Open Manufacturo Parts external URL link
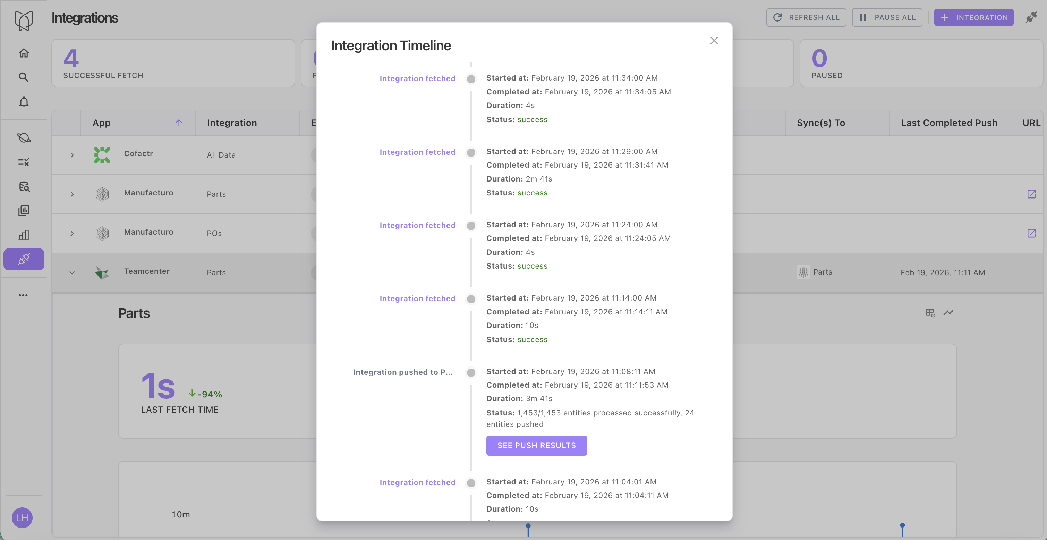The height and width of the screenshot is (540, 1047). coord(1031,194)
